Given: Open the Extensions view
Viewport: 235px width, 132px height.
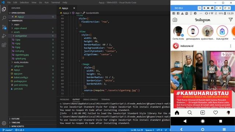Looking at the screenshot, I should pyautogui.click(x=4, y=45).
